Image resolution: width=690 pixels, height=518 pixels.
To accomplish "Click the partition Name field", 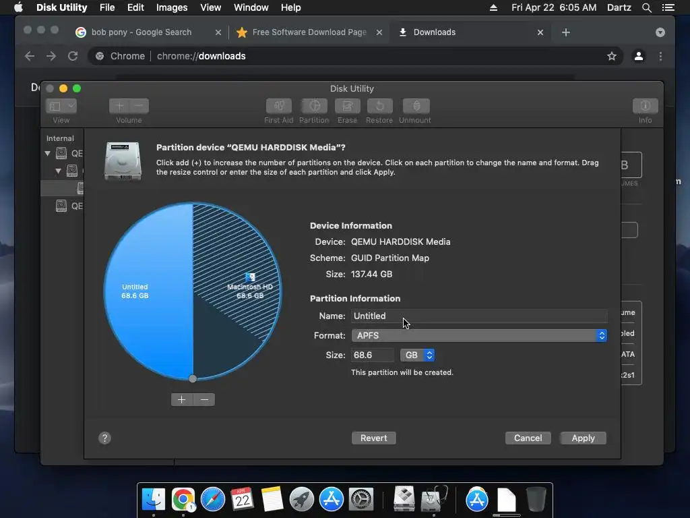I will point(479,316).
